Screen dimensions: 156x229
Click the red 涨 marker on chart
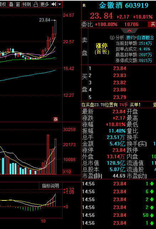point(56,119)
